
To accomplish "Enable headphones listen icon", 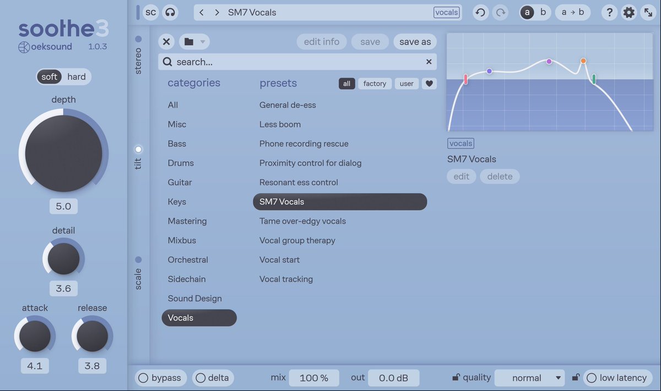I will (171, 12).
